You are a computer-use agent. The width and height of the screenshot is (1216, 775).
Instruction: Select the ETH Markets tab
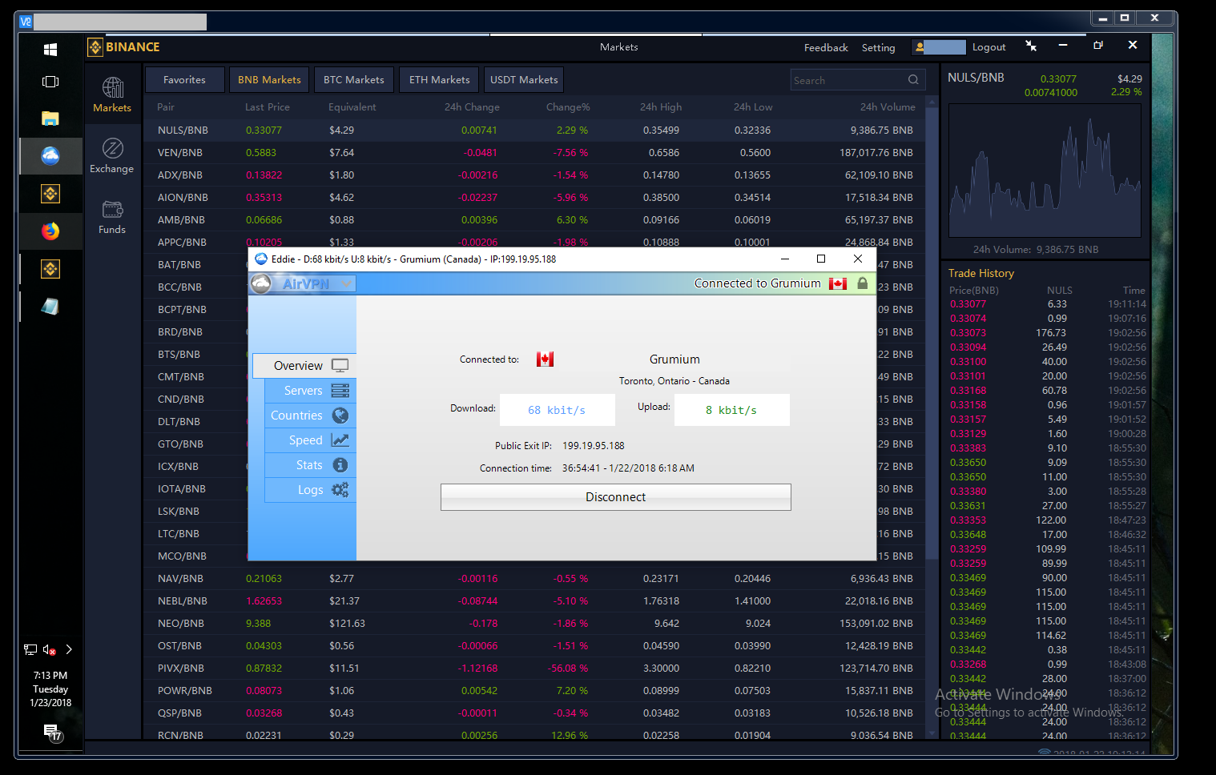point(439,80)
